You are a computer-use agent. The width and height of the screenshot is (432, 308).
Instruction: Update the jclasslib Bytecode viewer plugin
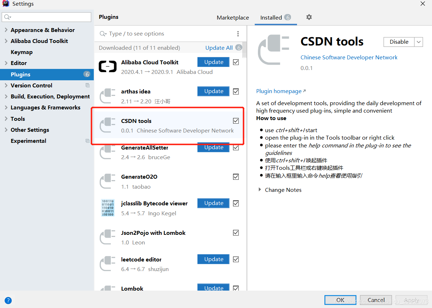click(214, 203)
